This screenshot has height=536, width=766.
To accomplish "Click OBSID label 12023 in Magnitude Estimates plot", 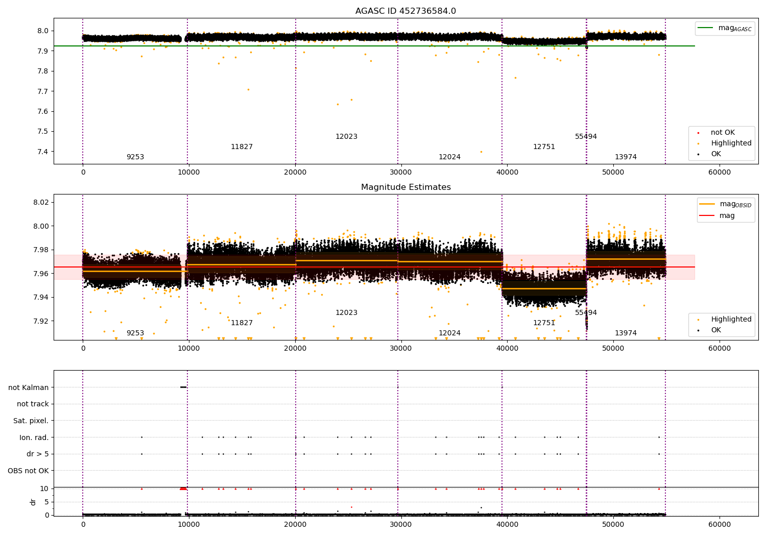I will click(346, 313).
